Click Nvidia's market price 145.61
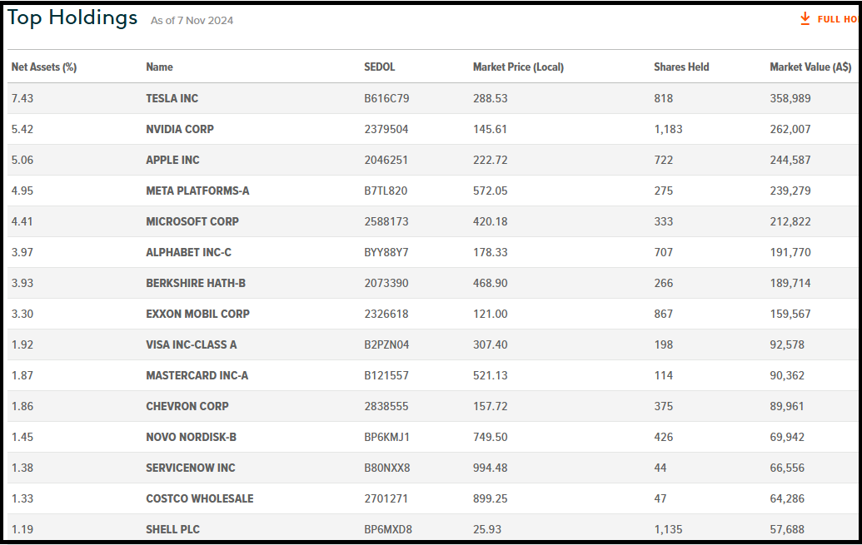 pyautogui.click(x=490, y=129)
